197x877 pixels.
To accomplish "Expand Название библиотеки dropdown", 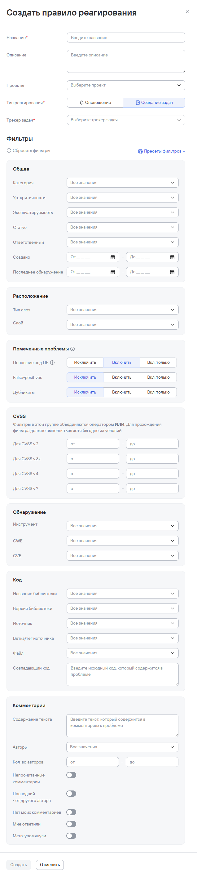I will 122,594.
